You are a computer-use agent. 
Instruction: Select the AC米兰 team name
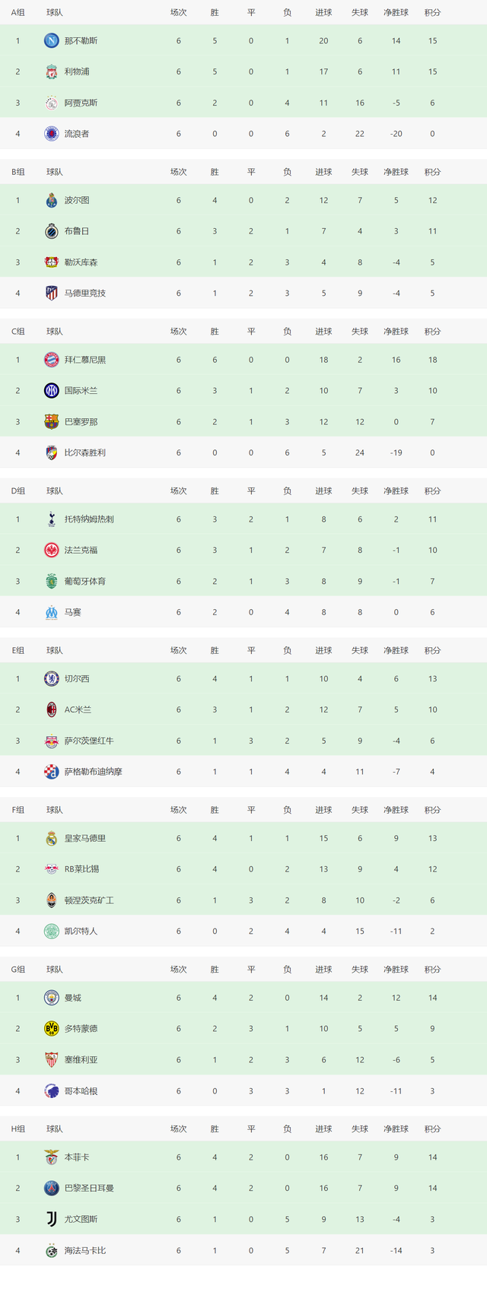(78, 709)
